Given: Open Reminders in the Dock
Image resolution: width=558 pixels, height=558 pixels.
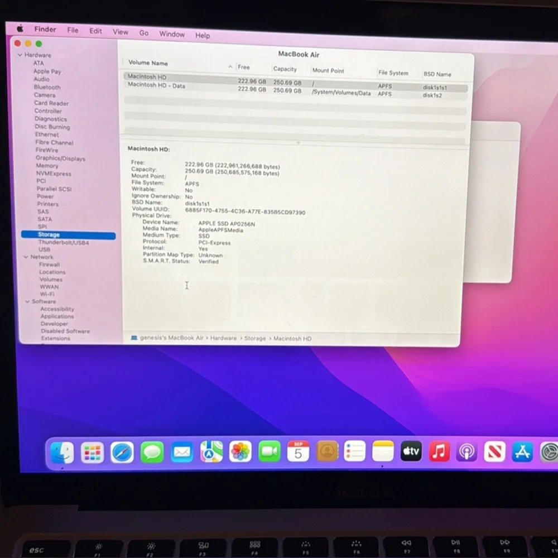Looking at the screenshot, I should point(355,451).
